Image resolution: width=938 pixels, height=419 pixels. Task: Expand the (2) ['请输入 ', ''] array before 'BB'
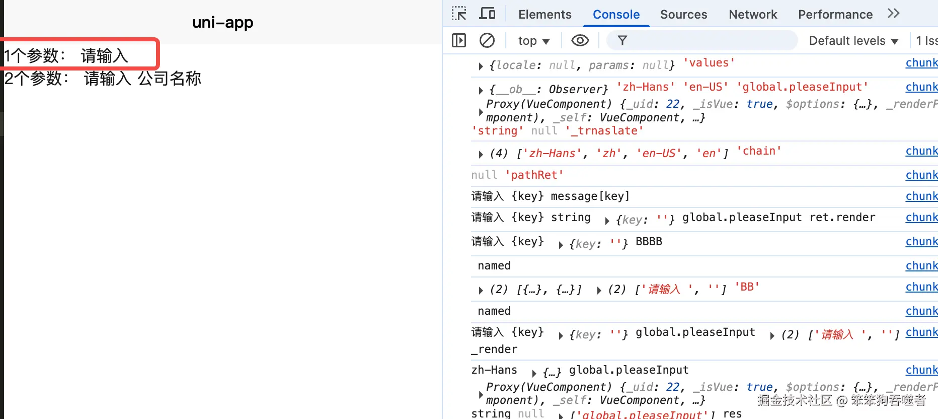(x=599, y=290)
